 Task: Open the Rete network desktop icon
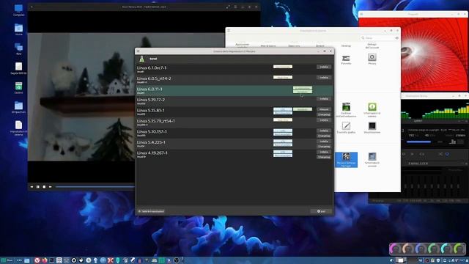point(18,49)
